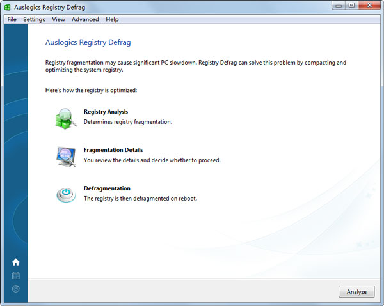The image size is (384, 306).
Task: Click the blue Auslogics Registry Defrag title
Action: (x=88, y=42)
